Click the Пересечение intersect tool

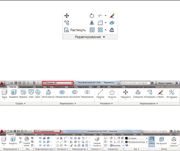coord(87,94)
